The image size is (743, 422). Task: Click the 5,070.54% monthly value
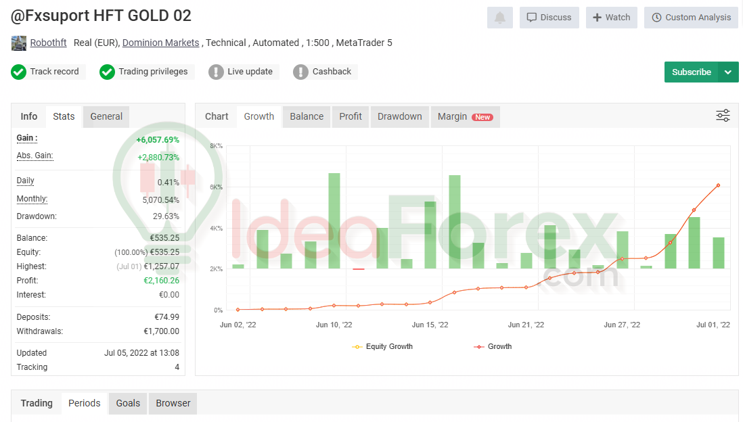click(161, 200)
